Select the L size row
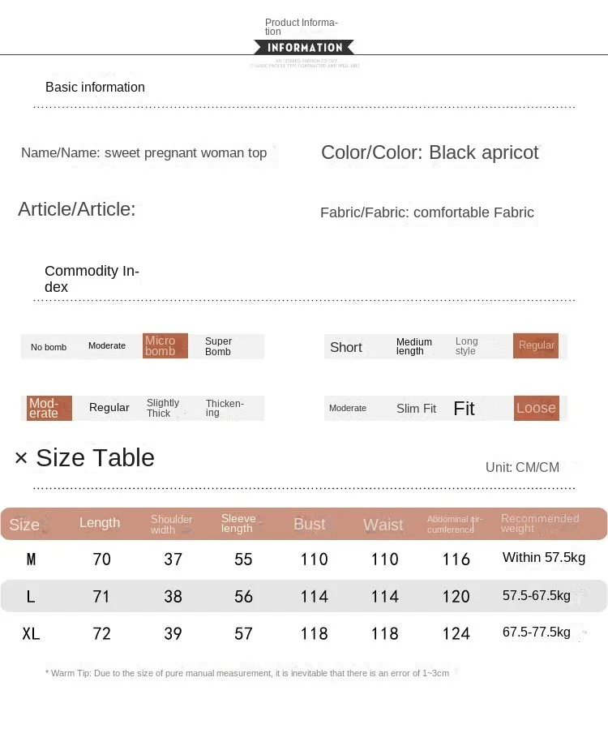The image size is (608, 746). coord(304,596)
